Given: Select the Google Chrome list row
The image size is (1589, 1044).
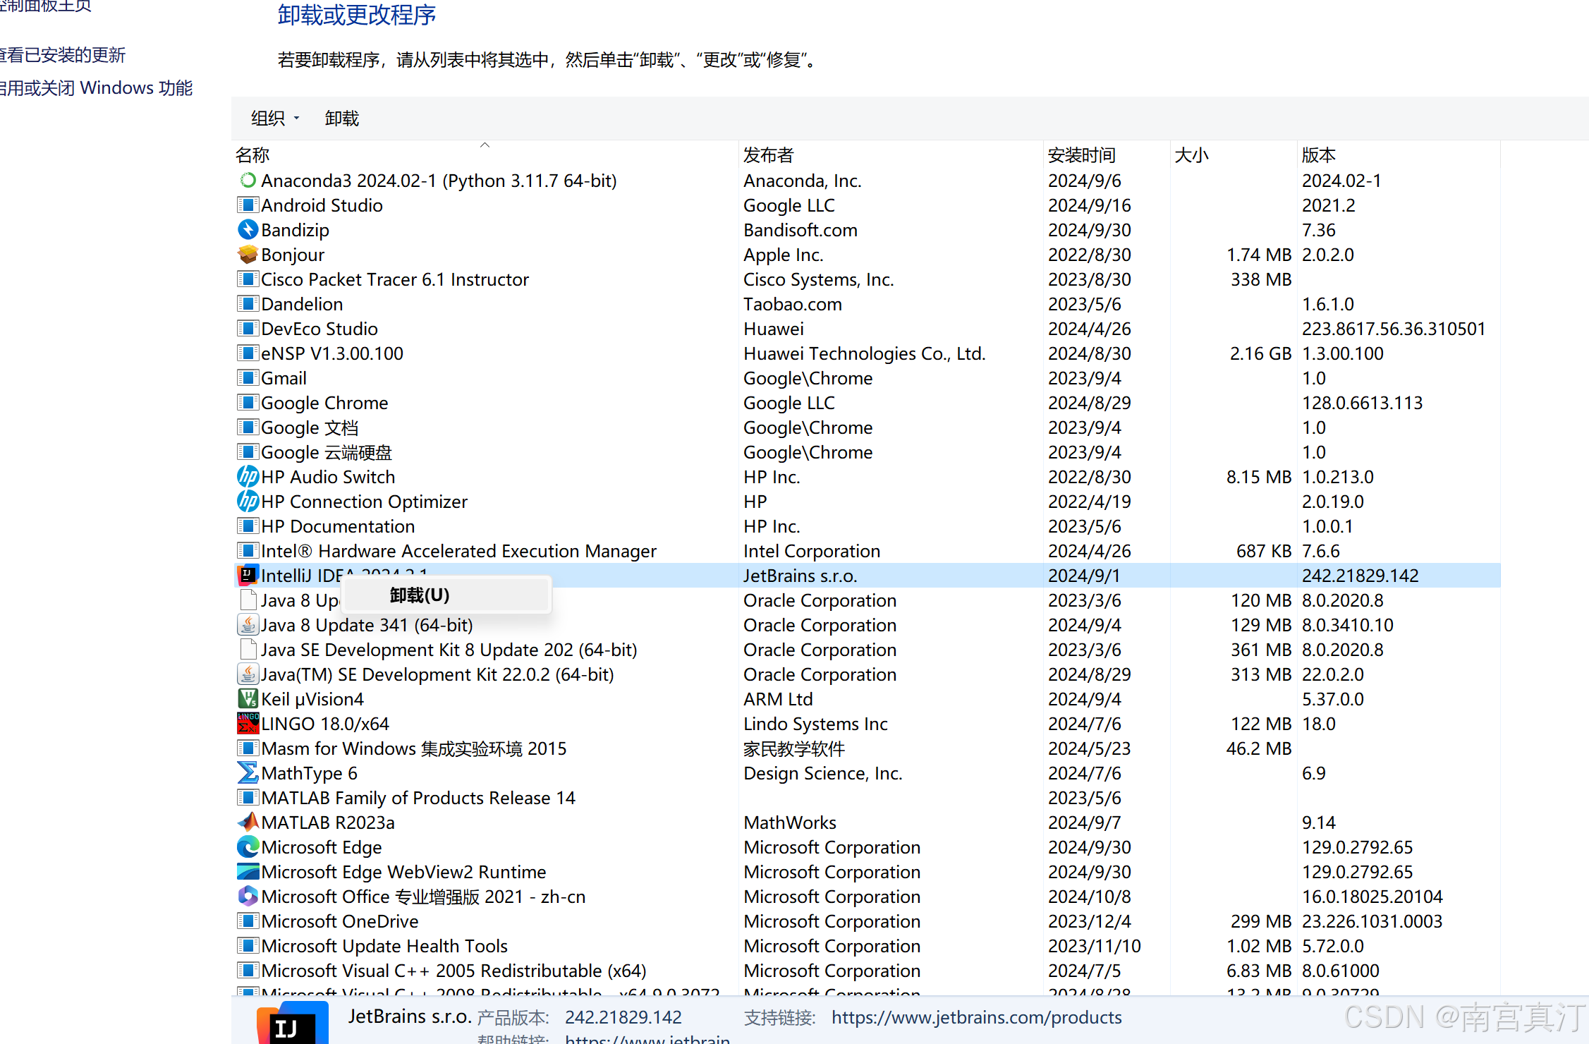Looking at the screenshot, I should (324, 403).
